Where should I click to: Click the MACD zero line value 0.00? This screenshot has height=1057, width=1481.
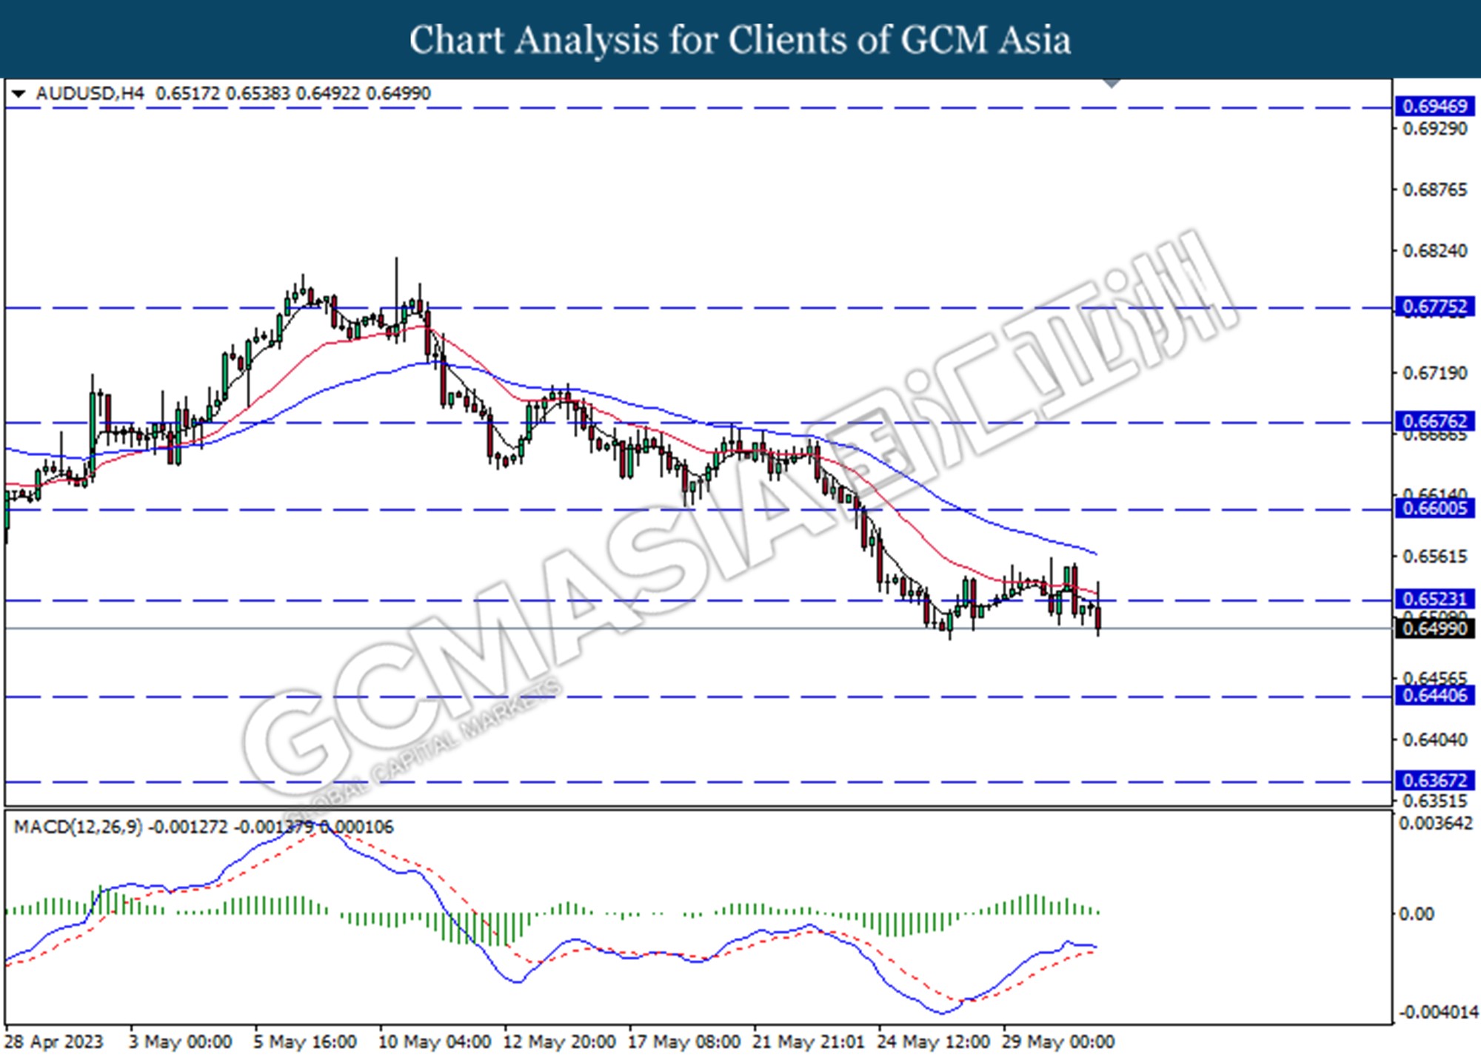[1416, 914]
